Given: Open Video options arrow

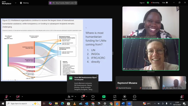Looking at the screenshot, I should pyautogui.click(x=22, y=97).
